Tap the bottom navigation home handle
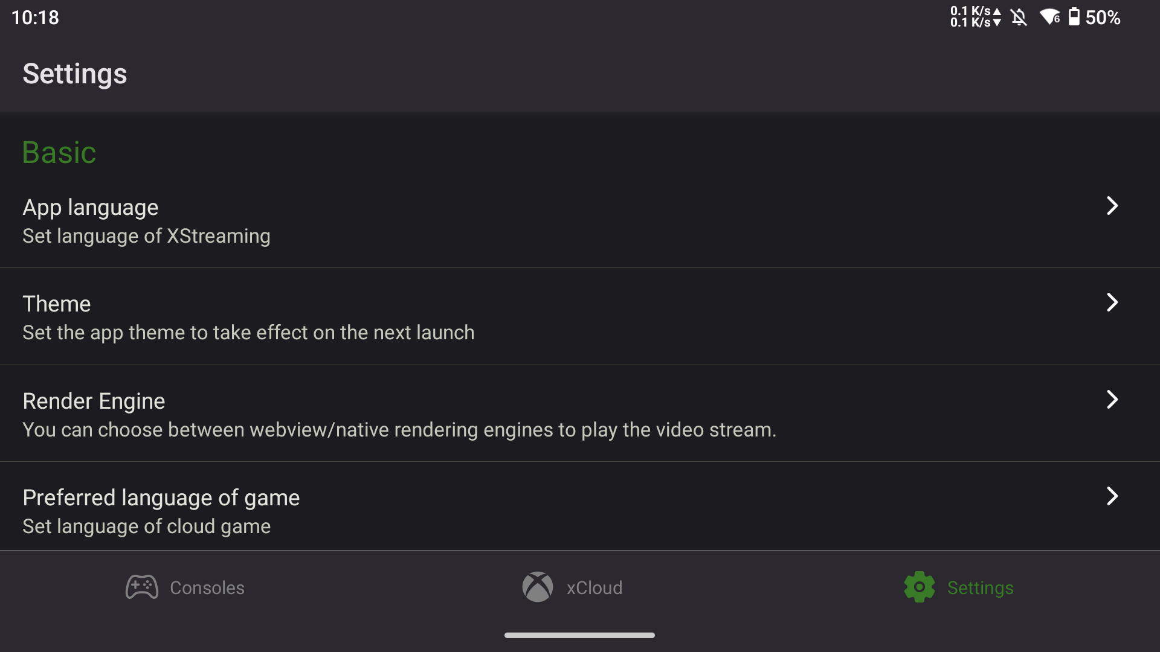This screenshot has height=652, width=1160. [579, 635]
